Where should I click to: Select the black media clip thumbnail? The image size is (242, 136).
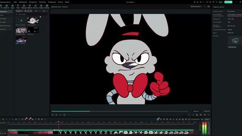pos(33,30)
